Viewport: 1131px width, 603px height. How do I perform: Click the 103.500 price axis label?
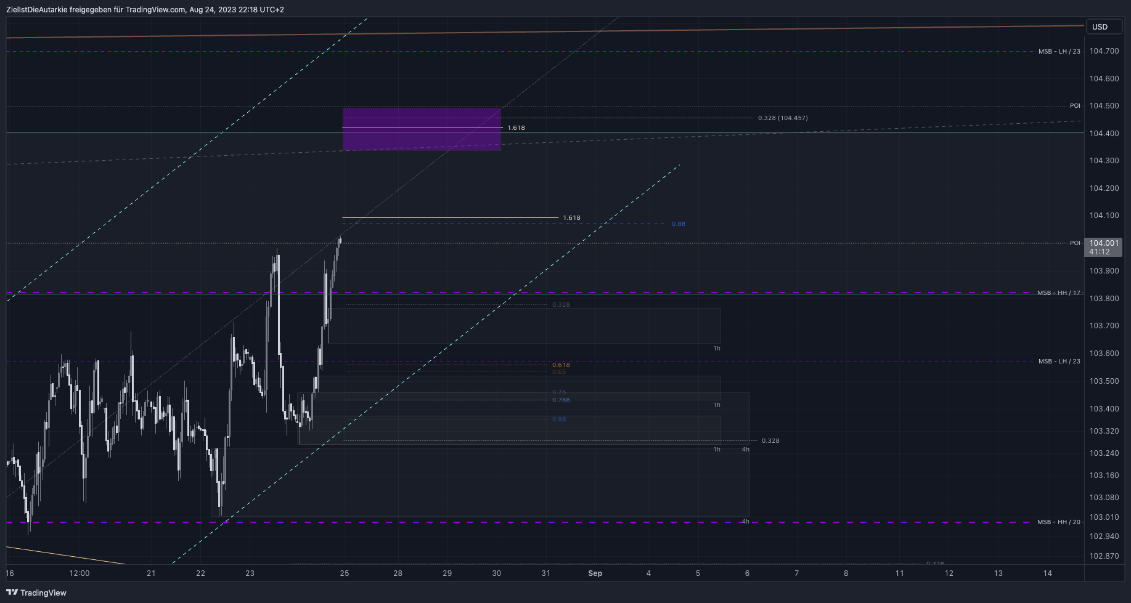point(1104,381)
